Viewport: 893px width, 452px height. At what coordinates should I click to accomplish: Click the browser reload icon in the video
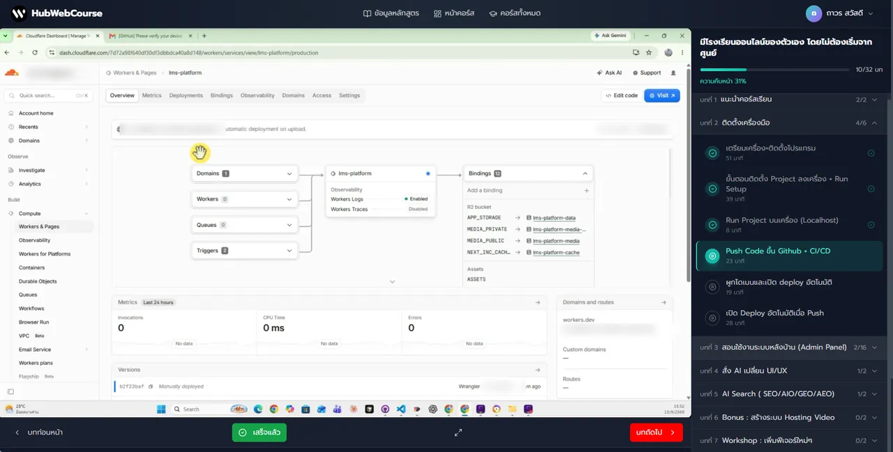35,52
